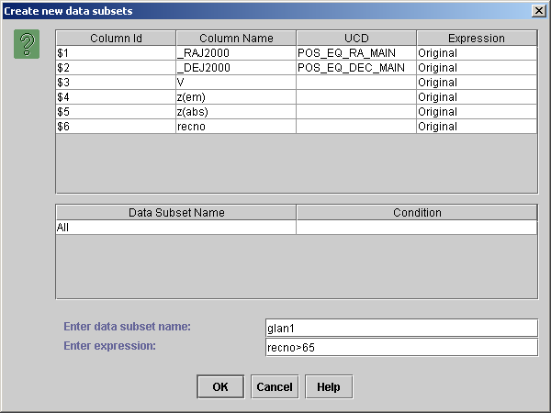The height and width of the screenshot is (413, 551).
Task: Select the UCD column header
Action: [356, 38]
